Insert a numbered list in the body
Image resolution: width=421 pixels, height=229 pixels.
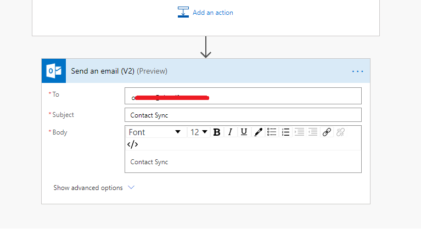[285, 132]
